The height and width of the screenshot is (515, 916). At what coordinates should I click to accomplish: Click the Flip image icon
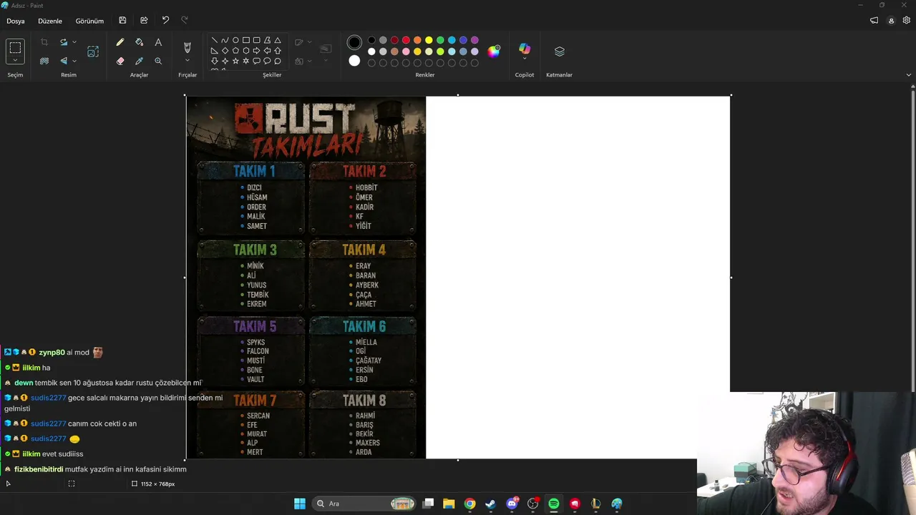64,62
